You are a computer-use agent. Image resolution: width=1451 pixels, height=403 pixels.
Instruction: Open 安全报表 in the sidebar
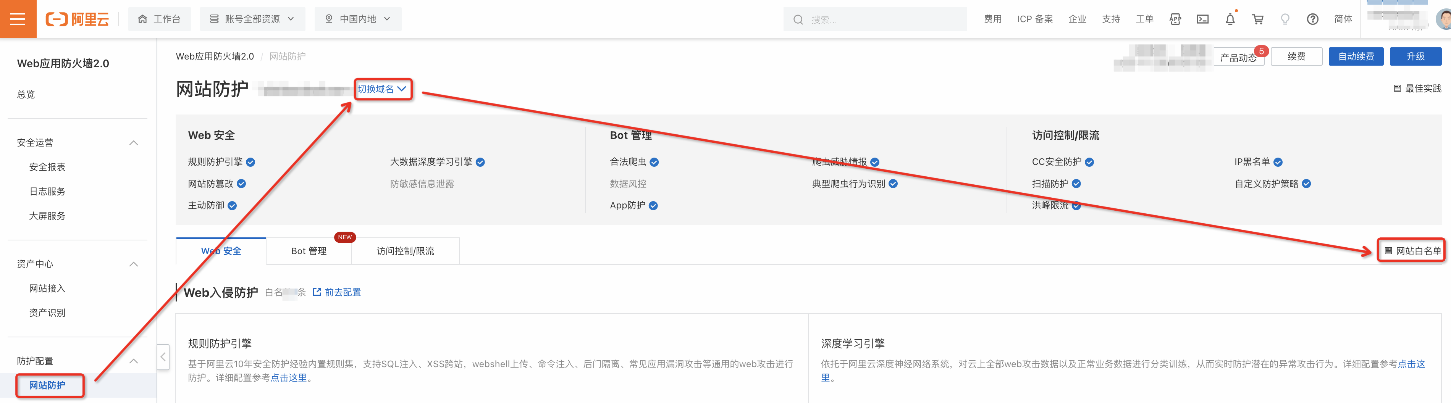tap(47, 167)
